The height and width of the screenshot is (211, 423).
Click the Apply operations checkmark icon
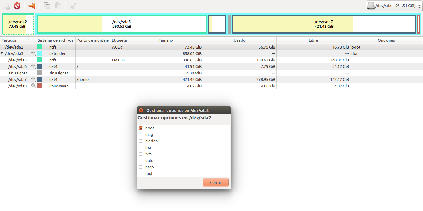pos(73,6)
